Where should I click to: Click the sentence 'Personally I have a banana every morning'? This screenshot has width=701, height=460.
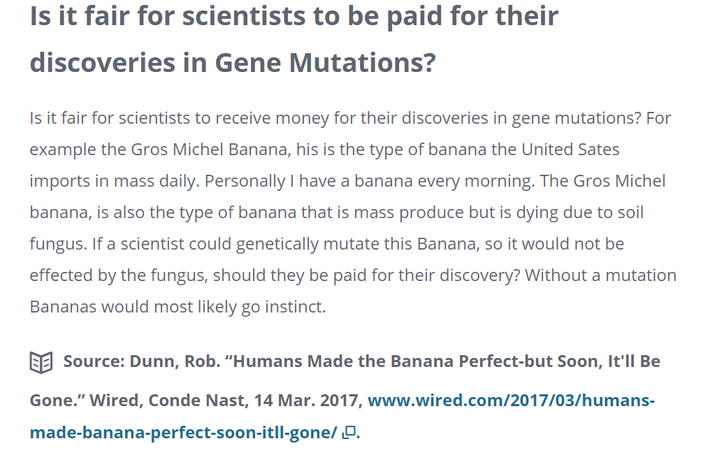pos(368,181)
